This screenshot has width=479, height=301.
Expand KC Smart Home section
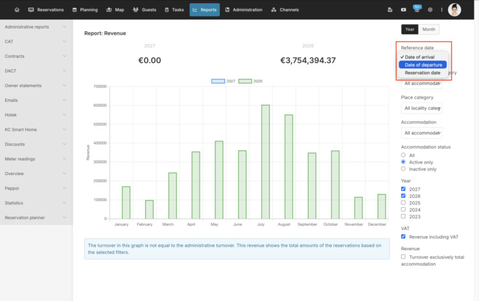[x=36, y=130]
